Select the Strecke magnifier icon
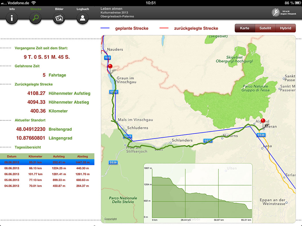 coord(35,18)
